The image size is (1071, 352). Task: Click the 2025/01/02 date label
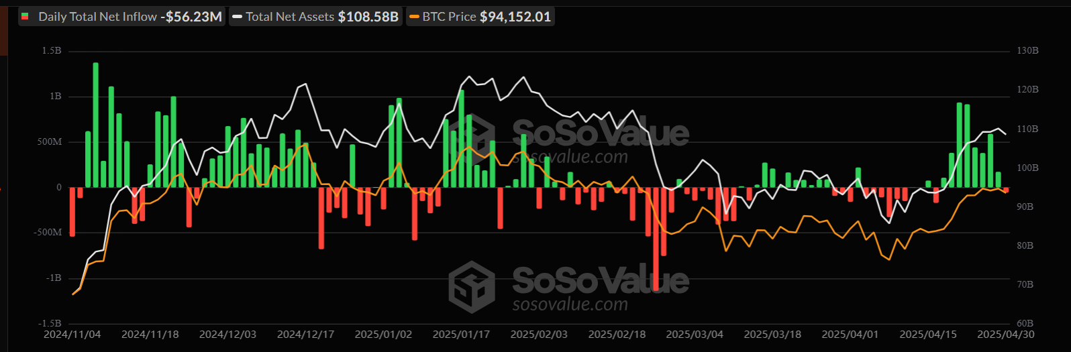tap(384, 334)
